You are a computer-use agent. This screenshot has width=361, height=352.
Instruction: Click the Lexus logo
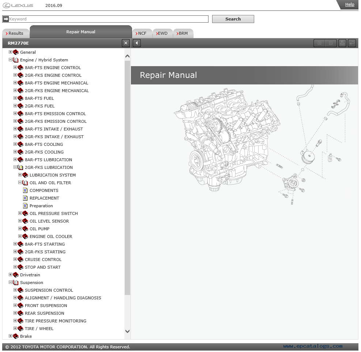(x=18, y=5)
